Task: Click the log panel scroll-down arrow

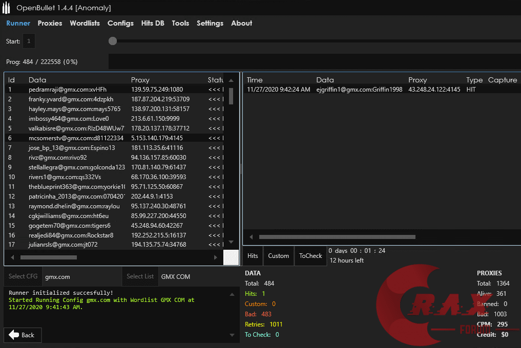Action: tap(231, 335)
